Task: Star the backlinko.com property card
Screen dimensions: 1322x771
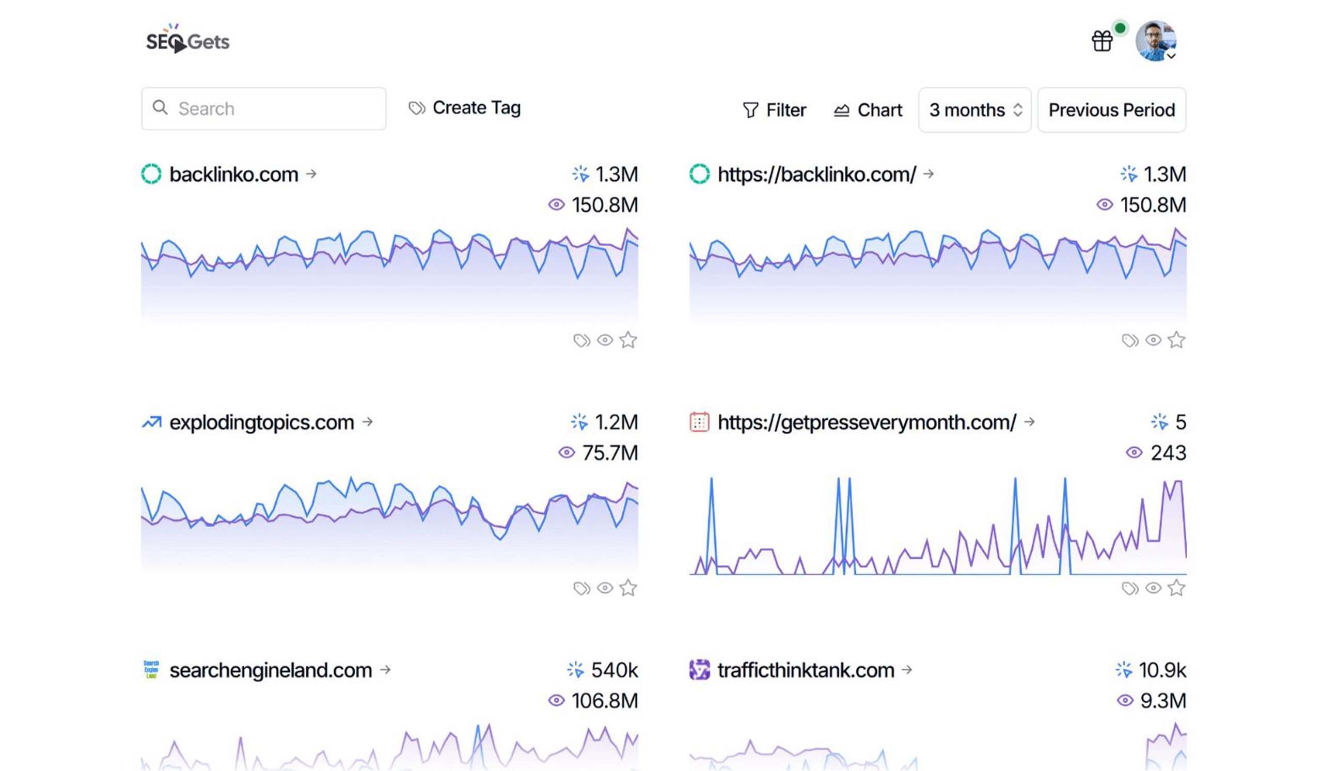Action: tap(628, 340)
